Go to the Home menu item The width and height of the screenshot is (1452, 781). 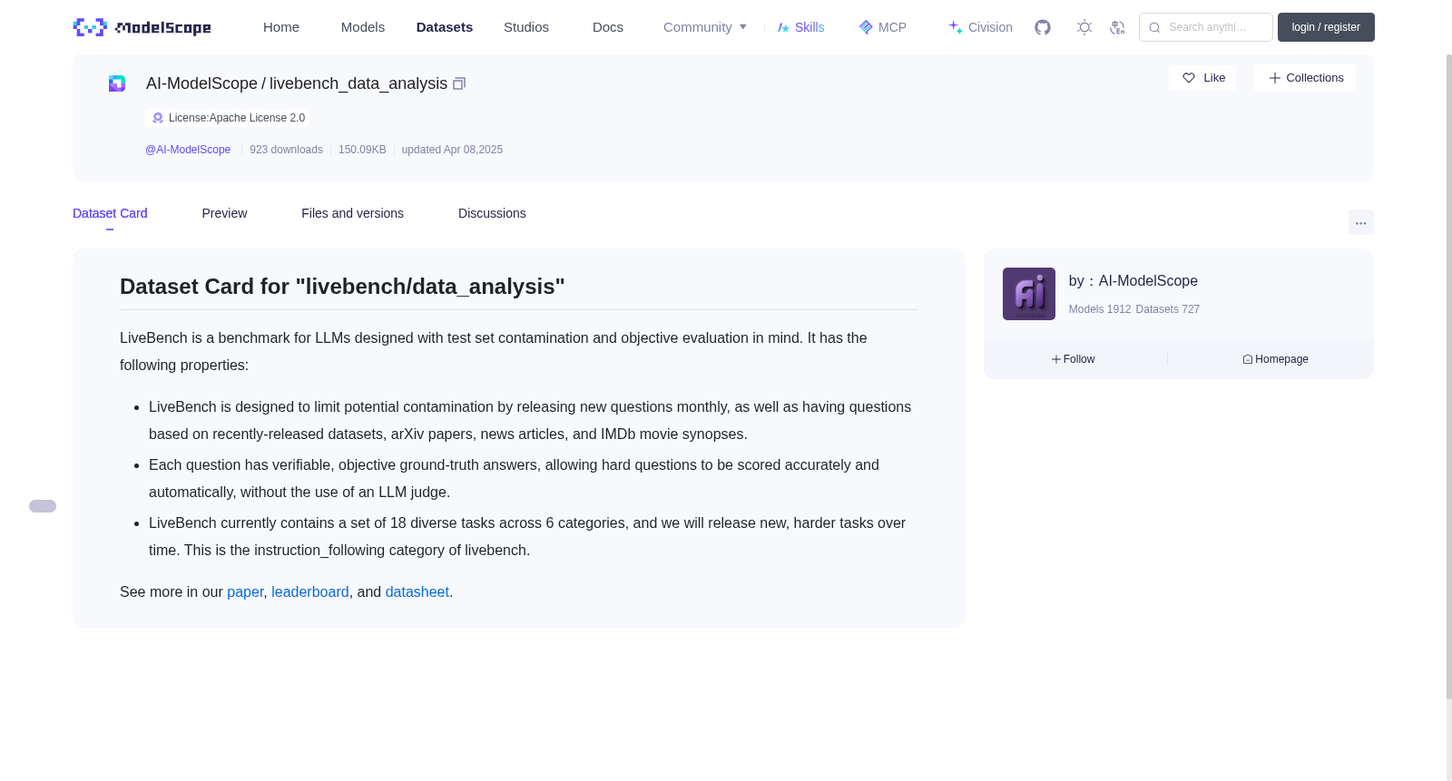pyautogui.click(x=281, y=27)
